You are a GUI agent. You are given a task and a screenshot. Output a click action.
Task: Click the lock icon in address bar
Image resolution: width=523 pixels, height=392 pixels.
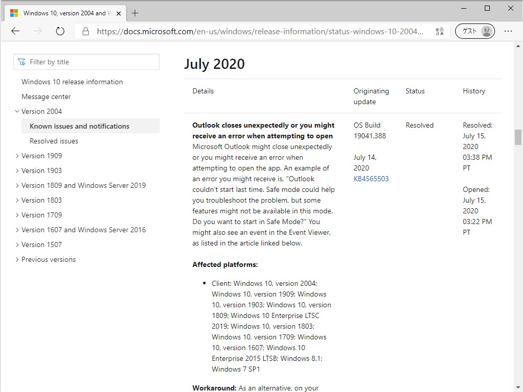(x=86, y=31)
